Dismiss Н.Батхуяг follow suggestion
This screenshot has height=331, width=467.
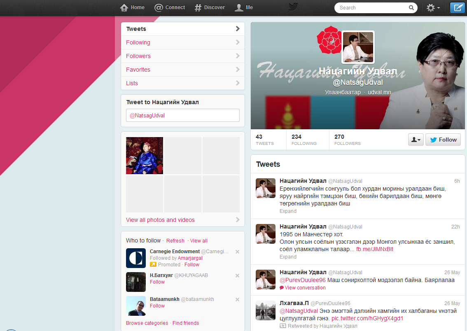(237, 275)
